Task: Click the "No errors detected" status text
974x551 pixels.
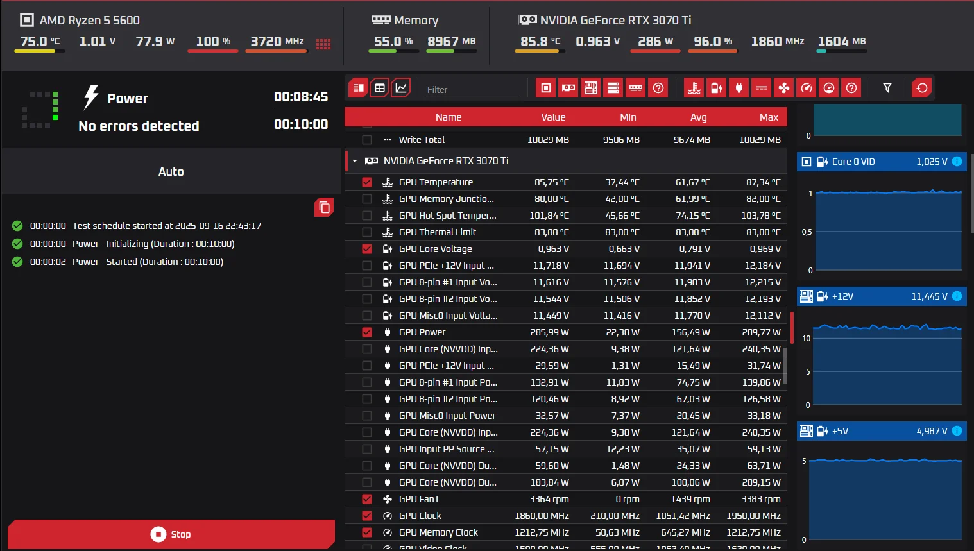Action: click(139, 126)
